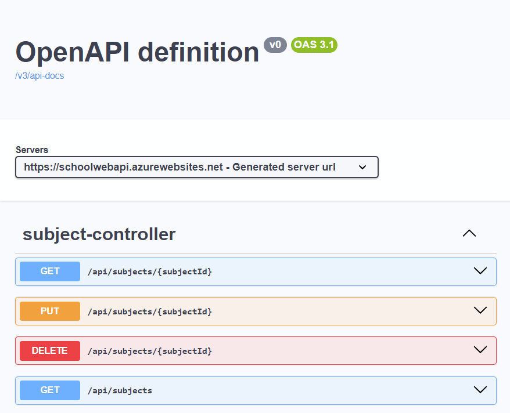The width and height of the screenshot is (510, 413).
Task: Click the GET badge on /api/subjects endpoint
Action: click(x=49, y=390)
